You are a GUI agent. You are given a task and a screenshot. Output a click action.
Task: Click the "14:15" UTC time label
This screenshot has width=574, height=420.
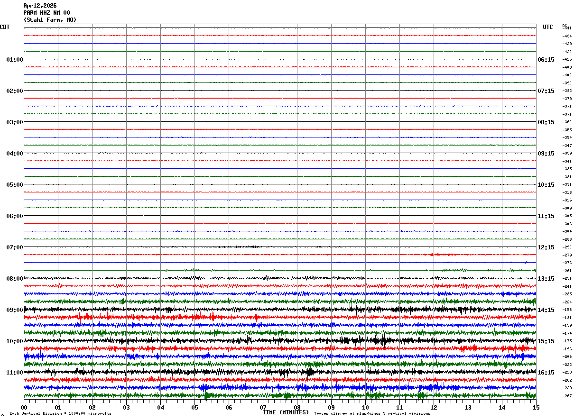pos(546,310)
